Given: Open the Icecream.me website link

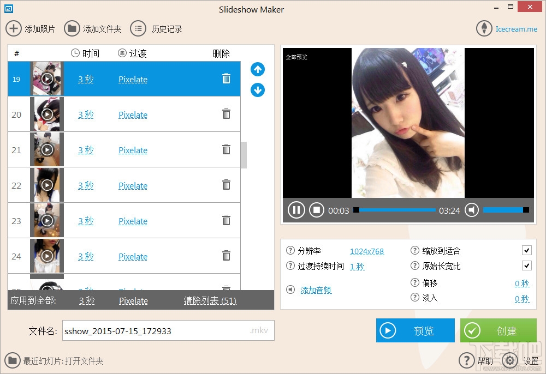Looking at the screenshot, I should [517, 29].
